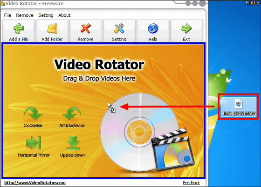Visit the www.VideoRotator.com link
Viewport: 261px width, 187px height.
pyautogui.click(x=35, y=183)
